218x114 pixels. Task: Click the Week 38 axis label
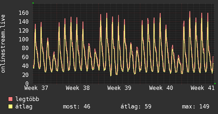[x=78, y=88]
